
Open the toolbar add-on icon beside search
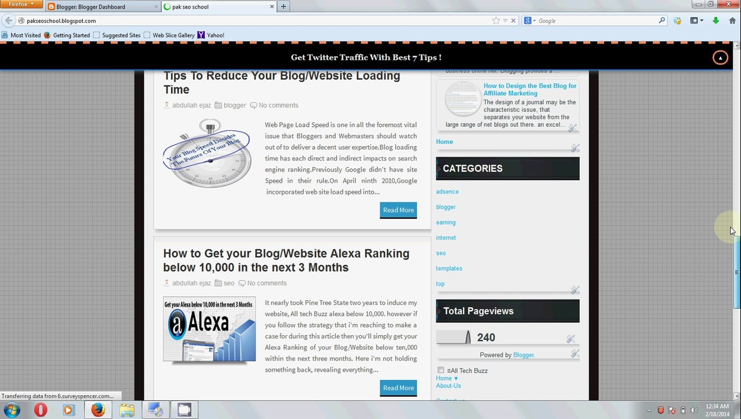(678, 20)
